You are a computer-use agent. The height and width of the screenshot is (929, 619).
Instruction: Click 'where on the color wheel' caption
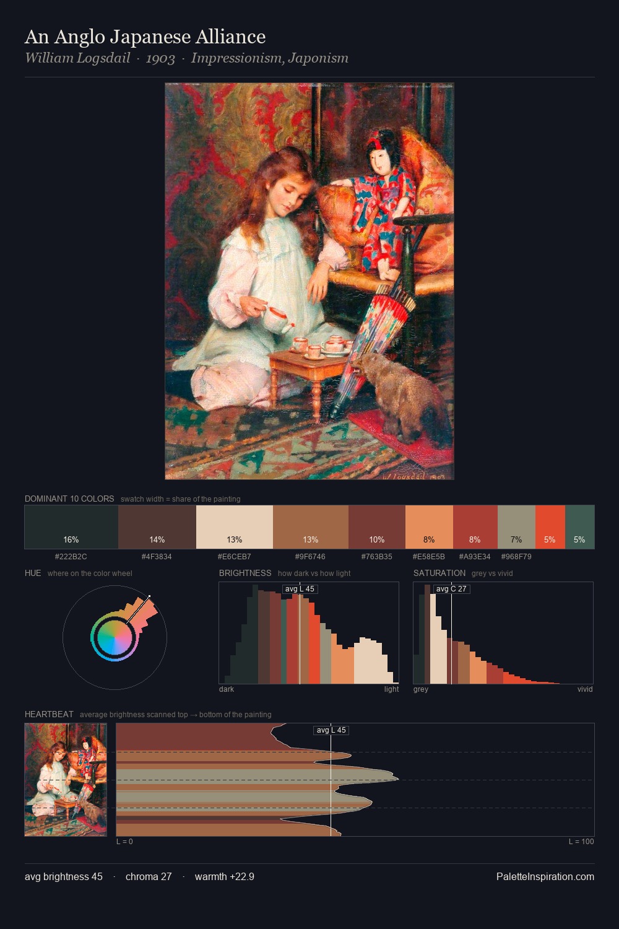coord(90,574)
